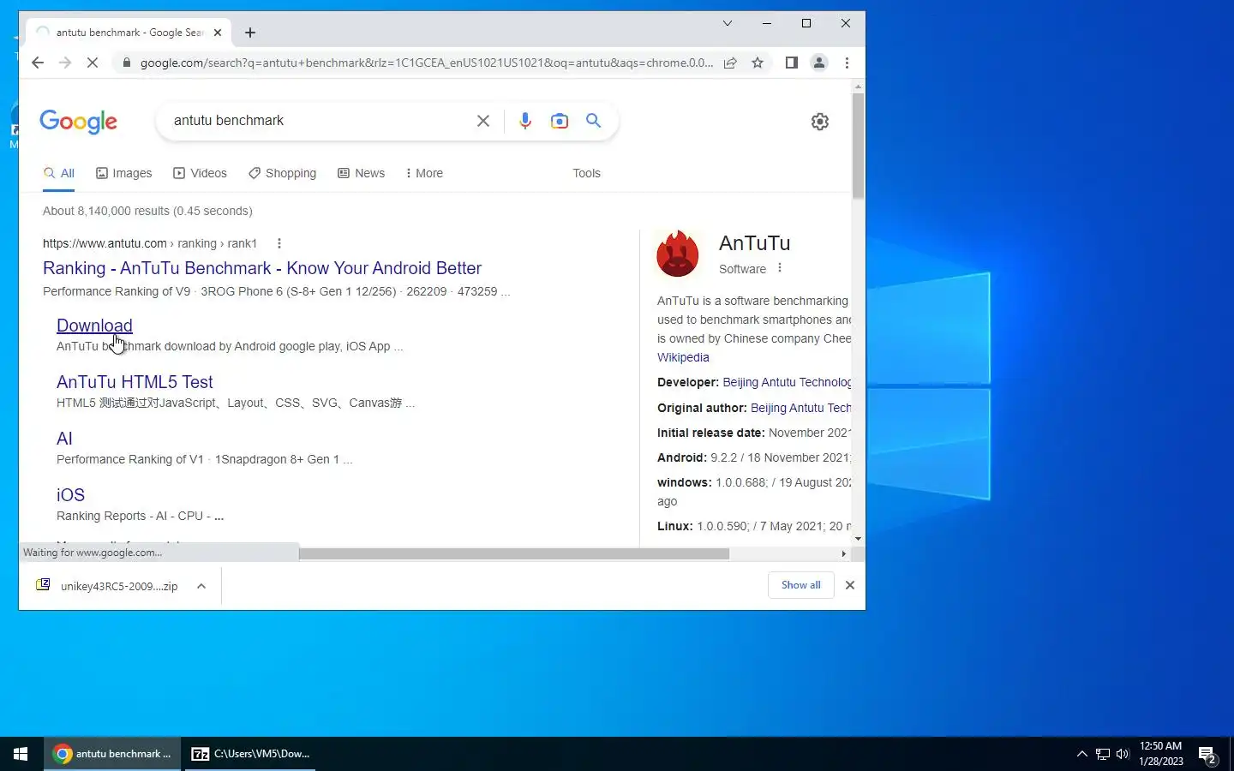1234x771 pixels.
Task: Click the scroll-down arrow of vertical scrollbar
Action: [x=858, y=539]
